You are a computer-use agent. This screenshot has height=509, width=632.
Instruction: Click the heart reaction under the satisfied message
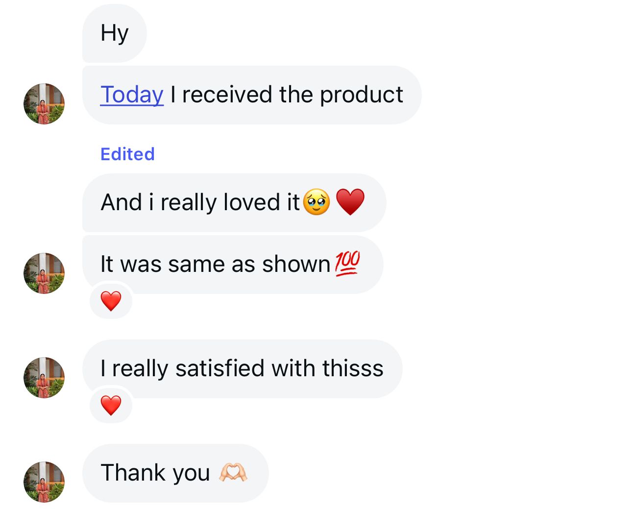[x=111, y=405]
